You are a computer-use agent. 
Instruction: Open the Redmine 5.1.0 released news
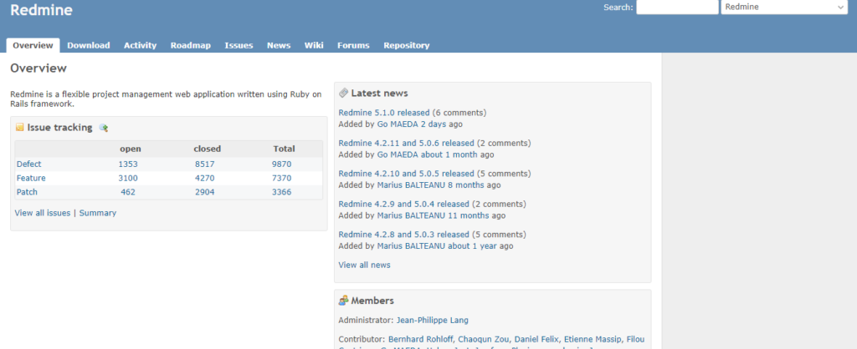[x=383, y=113]
